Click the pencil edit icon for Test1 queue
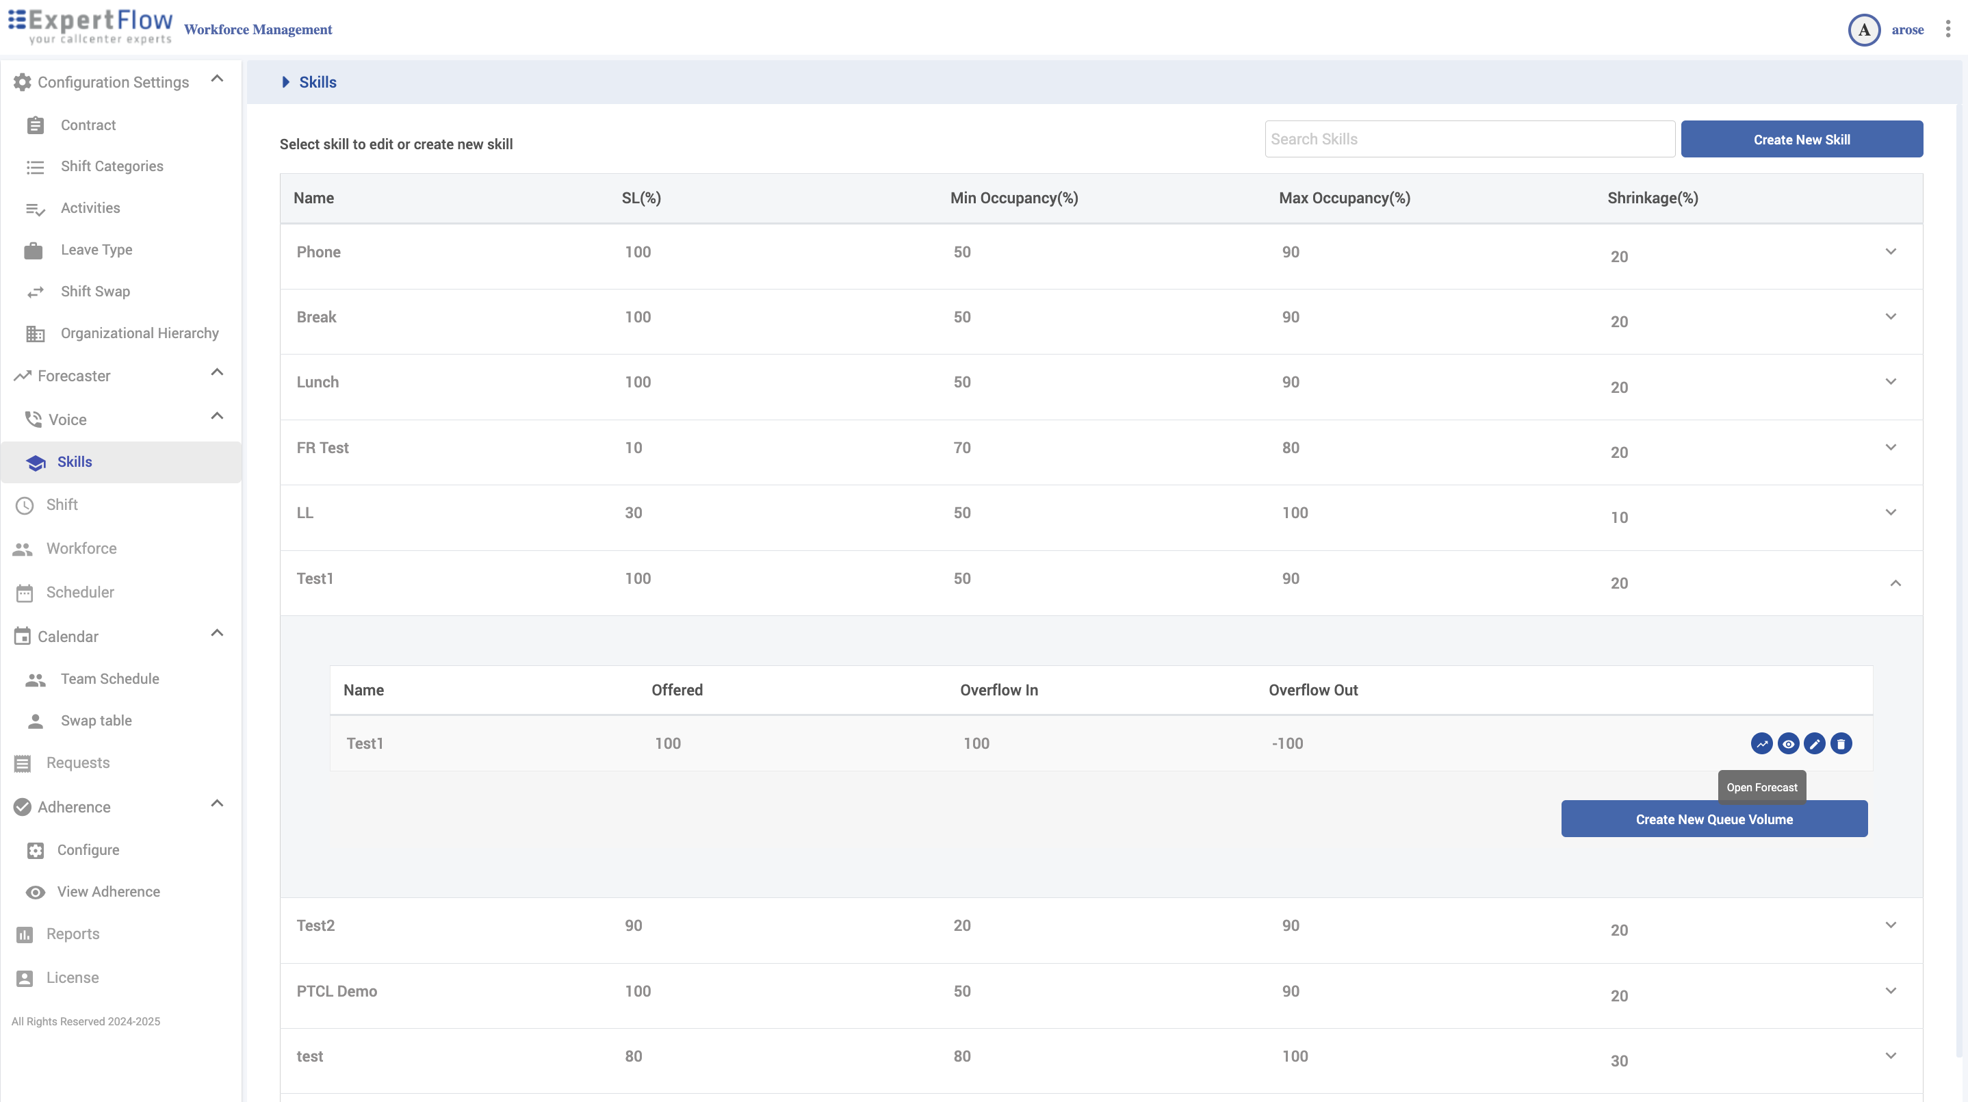 click(x=1815, y=743)
